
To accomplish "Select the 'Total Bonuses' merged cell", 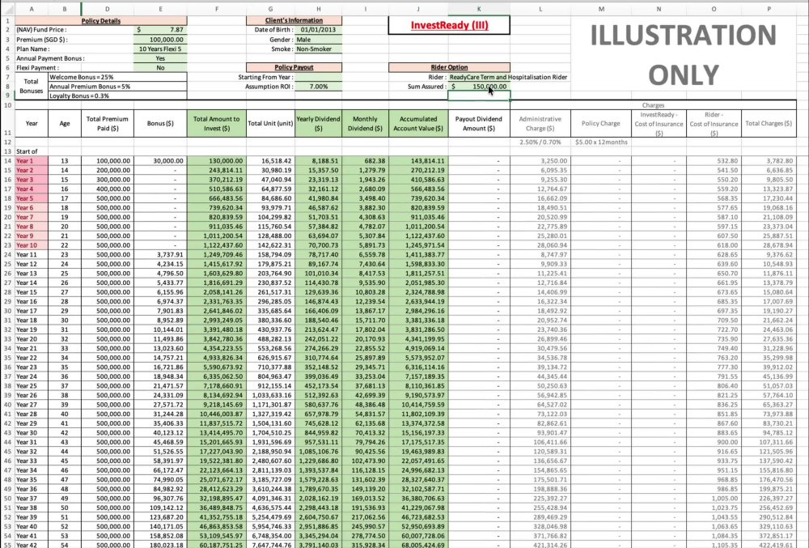I will [x=32, y=86].
